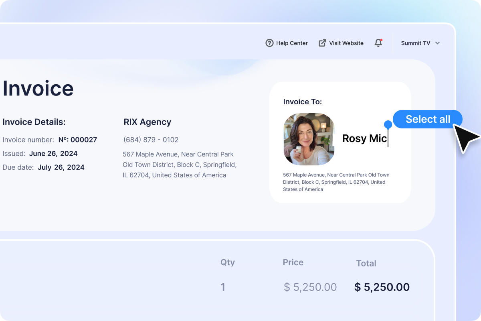Click the blue text cursor handle
481x321 pixels.
point(388,124)
